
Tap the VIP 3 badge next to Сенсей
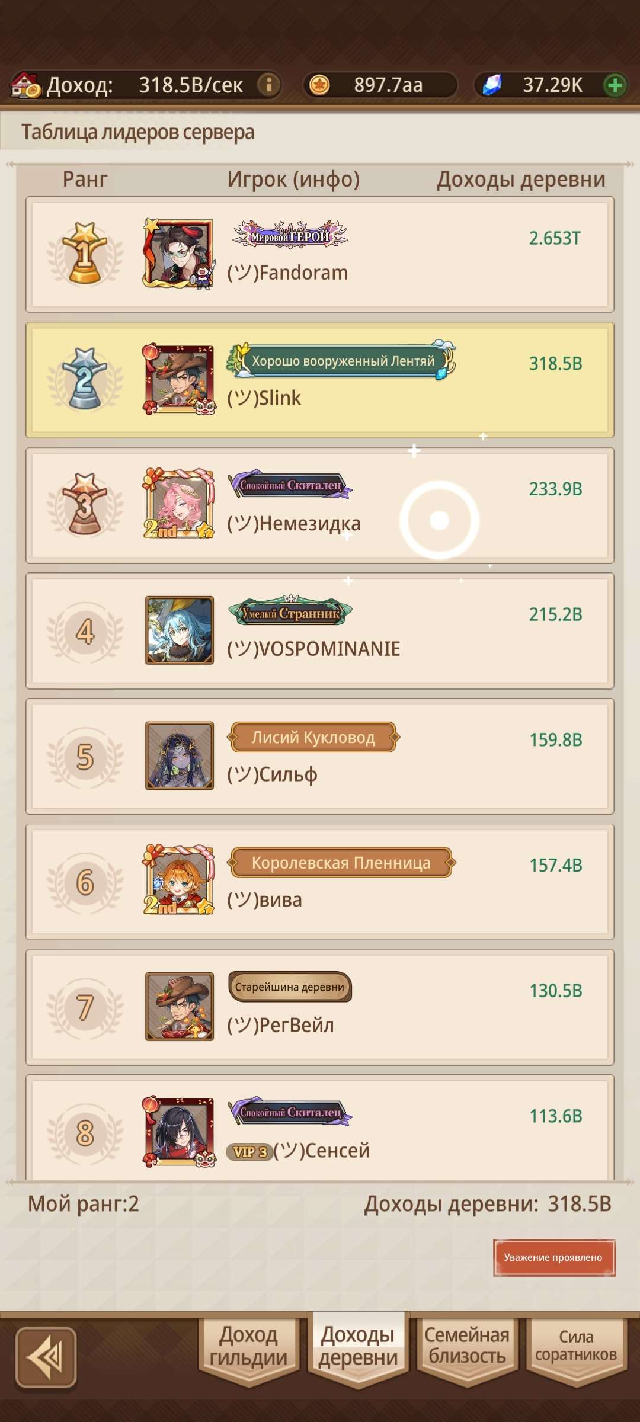pyautogui.click(x=249, y=1151)
